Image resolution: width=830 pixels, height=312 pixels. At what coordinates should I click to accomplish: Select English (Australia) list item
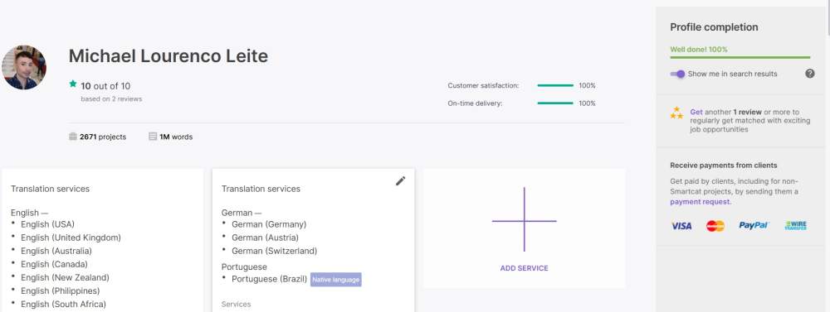[56, 251]
